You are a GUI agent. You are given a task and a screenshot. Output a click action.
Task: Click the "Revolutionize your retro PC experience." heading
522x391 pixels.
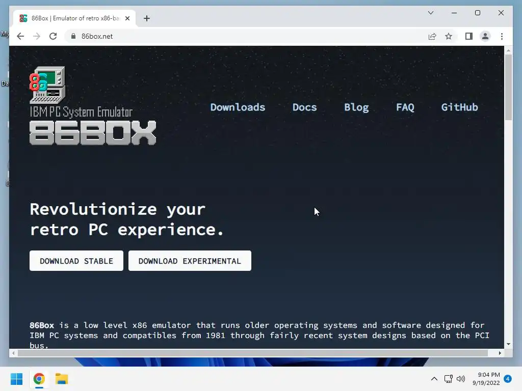tap(126, 219)
